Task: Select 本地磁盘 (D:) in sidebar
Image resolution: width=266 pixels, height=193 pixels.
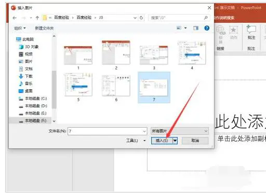Action: 33,106
